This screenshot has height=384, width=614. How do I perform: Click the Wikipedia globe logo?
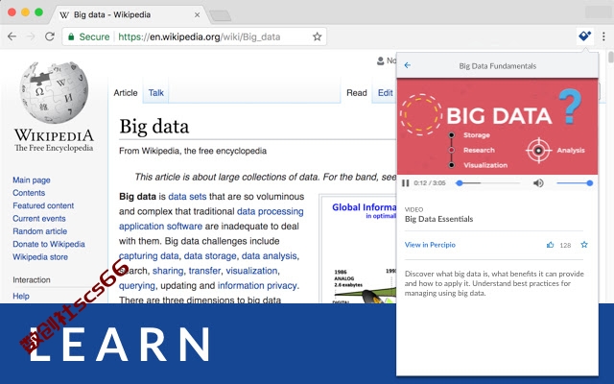pyautogui.click(x=54, y=92)
